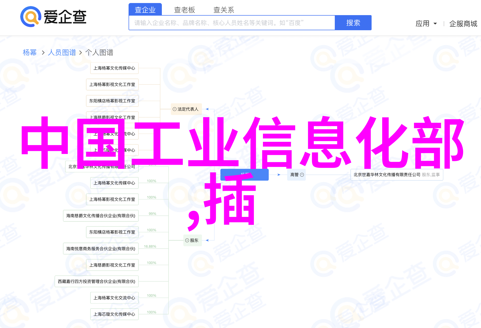The height and width of the screenshot is (328, 481).
Task: Open 上海杨幂影视文化工作室 shareholder node
Action: tap(112, 199)
